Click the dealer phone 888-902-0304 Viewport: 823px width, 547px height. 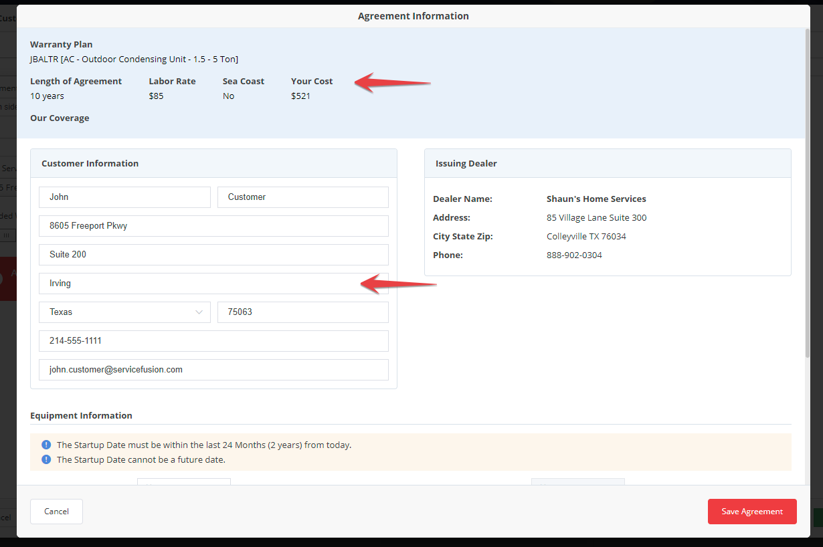(x=574, y=255)
